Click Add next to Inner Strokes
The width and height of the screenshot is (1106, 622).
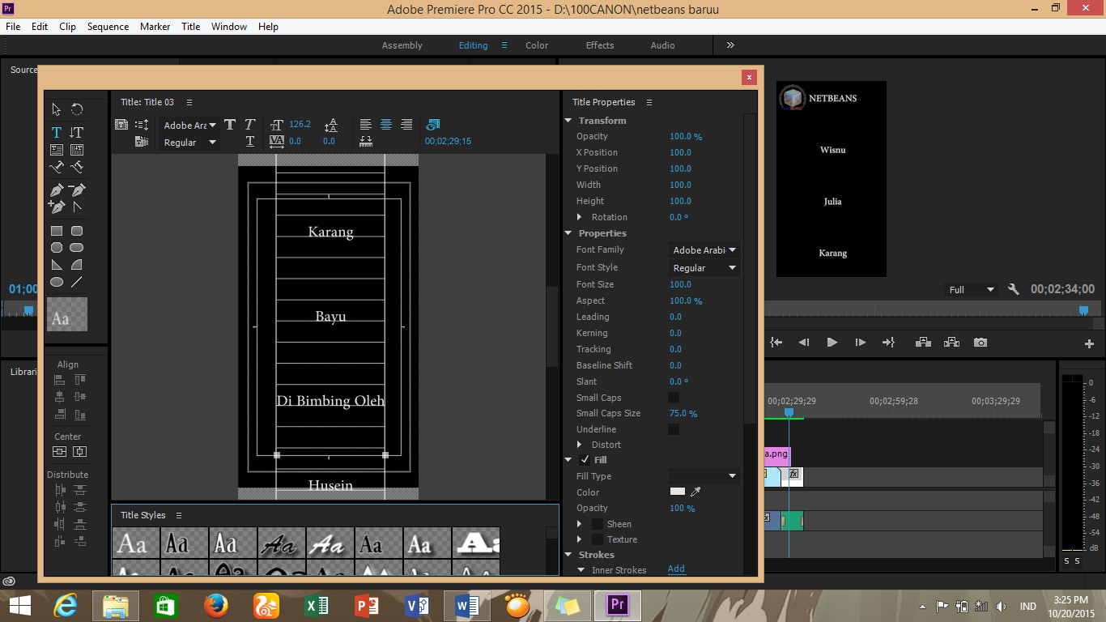[676, 569]
